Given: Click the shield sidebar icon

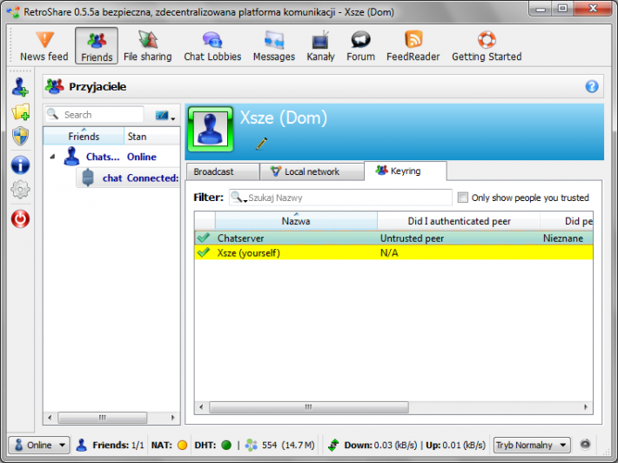Looking at the screenshot, I should (20, 137).
